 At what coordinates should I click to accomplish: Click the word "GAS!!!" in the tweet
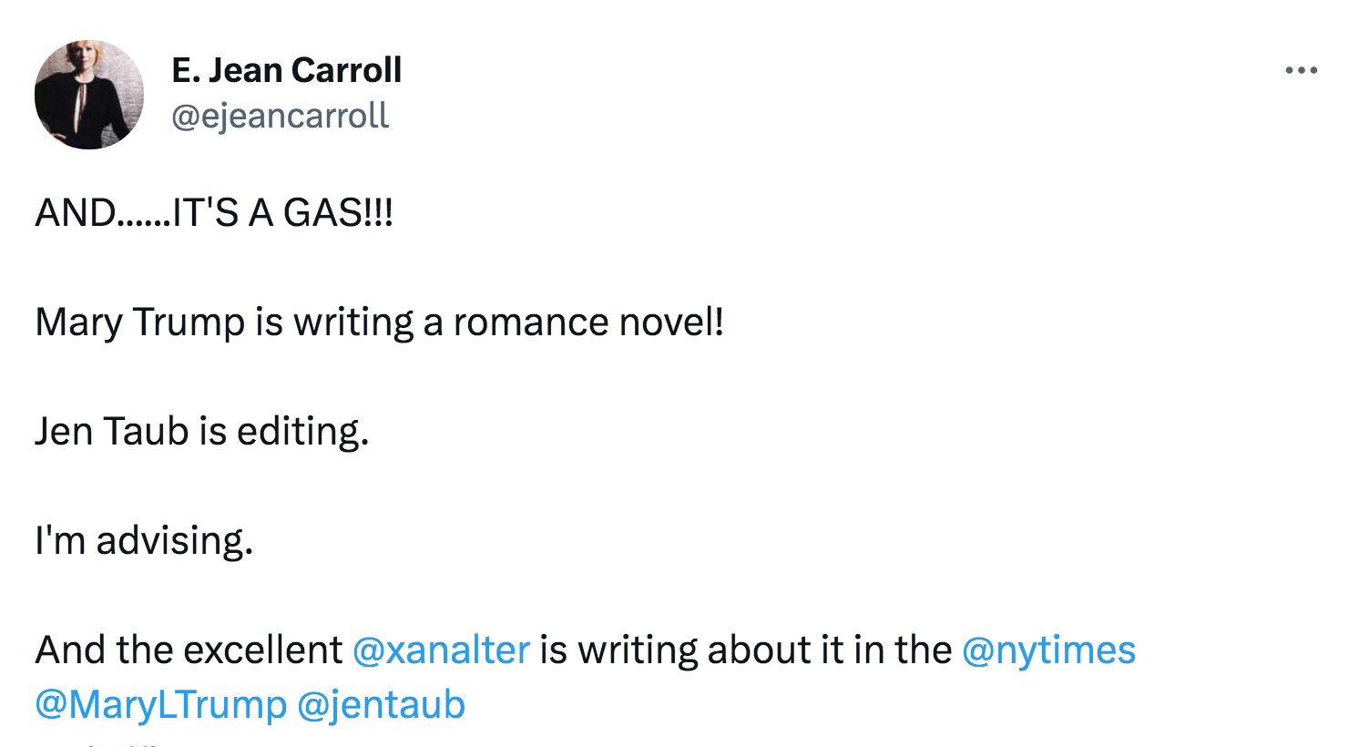click(338, 213)
